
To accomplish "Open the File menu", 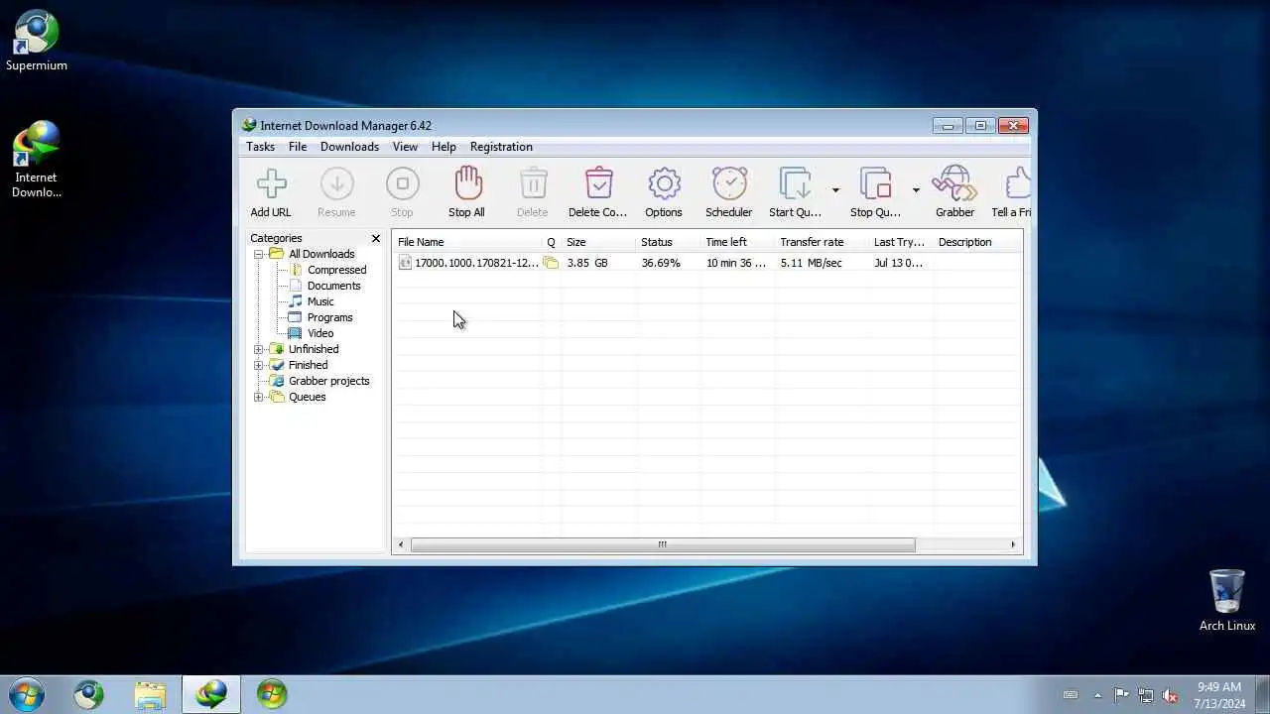I will 298,147.
